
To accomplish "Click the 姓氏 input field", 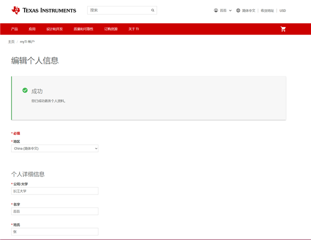I will point(55,231).
